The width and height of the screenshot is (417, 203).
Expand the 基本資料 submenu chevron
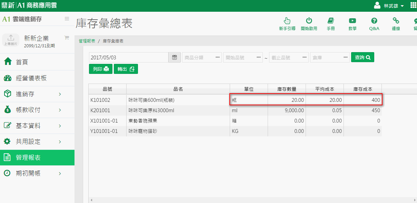click(60, 126)
